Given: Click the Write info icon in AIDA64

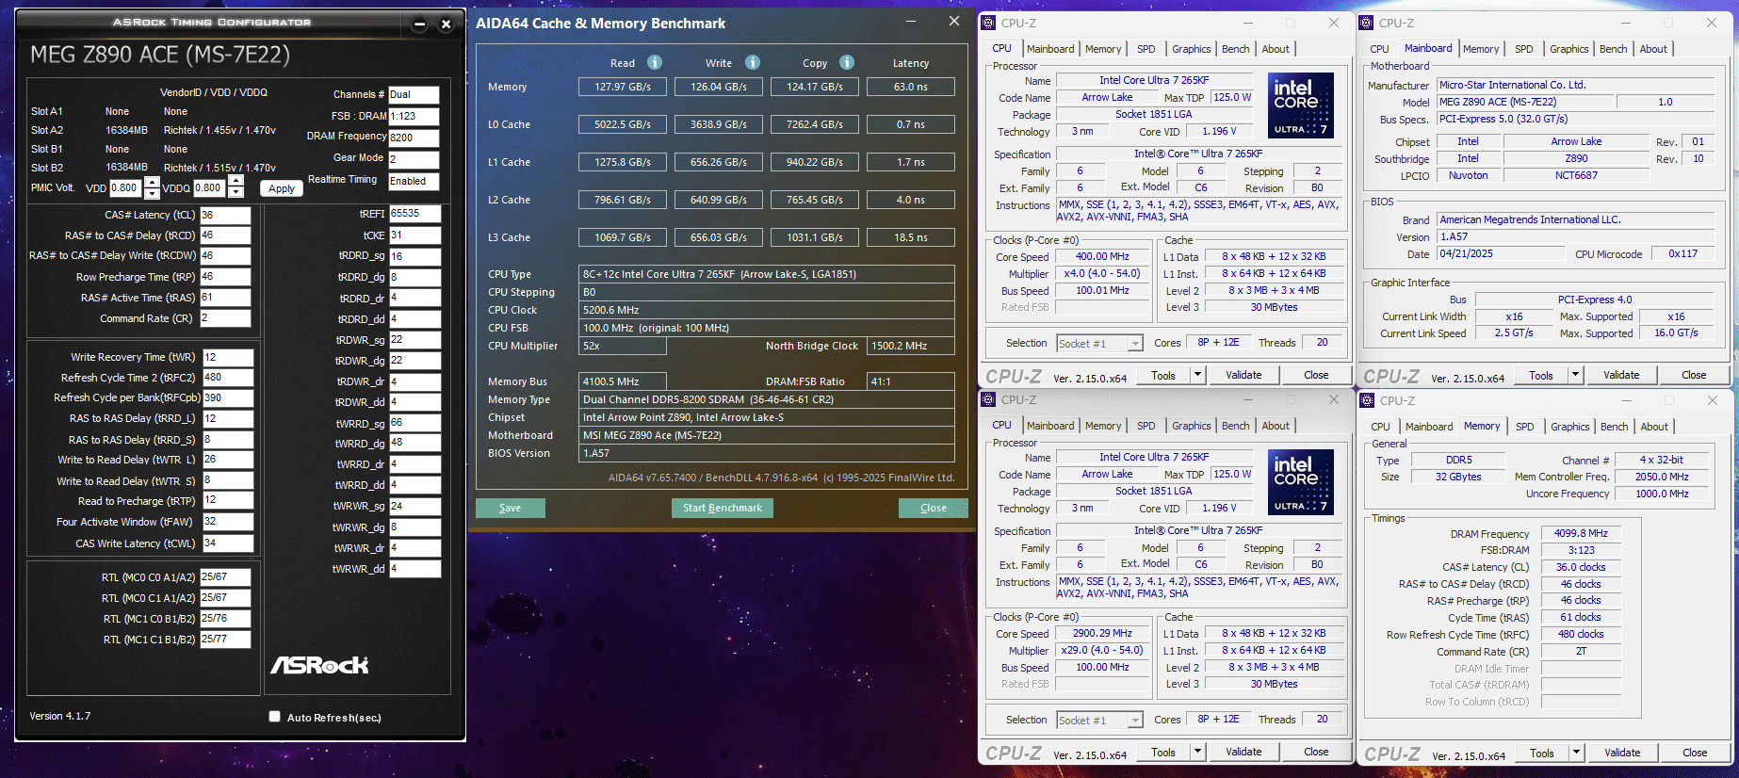Looking at the screenshot, I should pos(753,62).
